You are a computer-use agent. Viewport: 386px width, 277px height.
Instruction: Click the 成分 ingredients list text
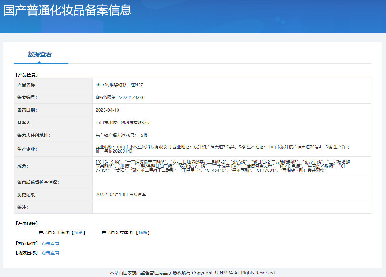(x=223, y=166)
